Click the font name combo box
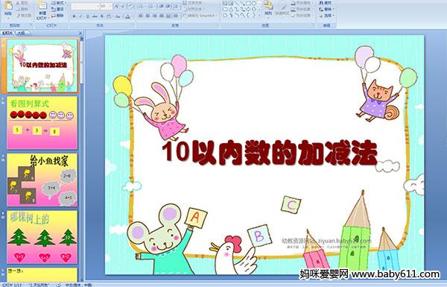The width and height of the screenshot is (447, 287). coord(85,6)
